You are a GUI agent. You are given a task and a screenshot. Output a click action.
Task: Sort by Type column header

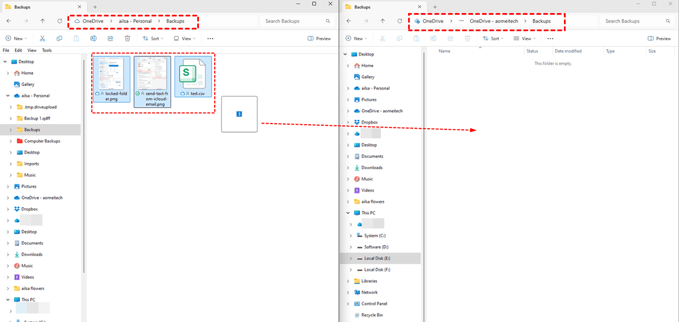coord(610,51)
